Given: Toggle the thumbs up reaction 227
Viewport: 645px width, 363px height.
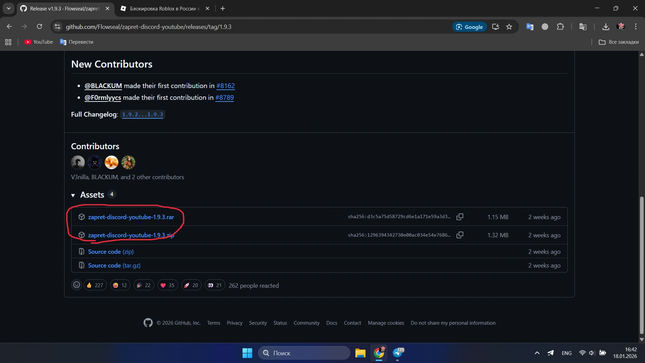Looking at the screenshot, I should click(95, 285).
